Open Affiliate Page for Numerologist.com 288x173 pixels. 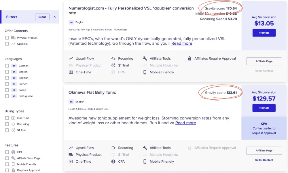(264, 61)
